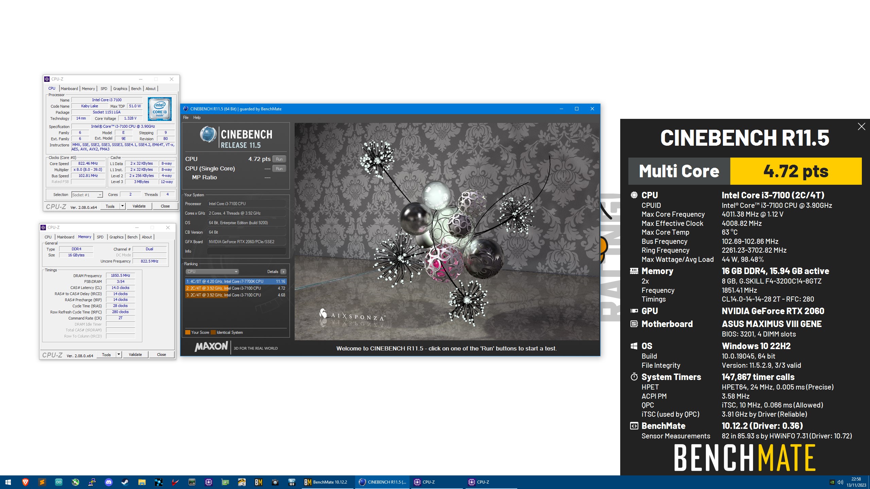This screenshot has height=489, width=870.
Task: Click the Info text field in Cinebench
Action: tap(246, 251)
